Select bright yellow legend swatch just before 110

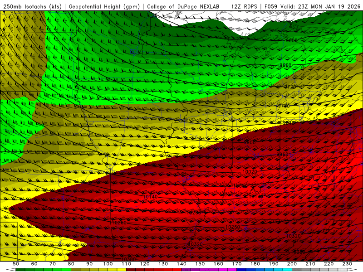click(x=122, y=270)
